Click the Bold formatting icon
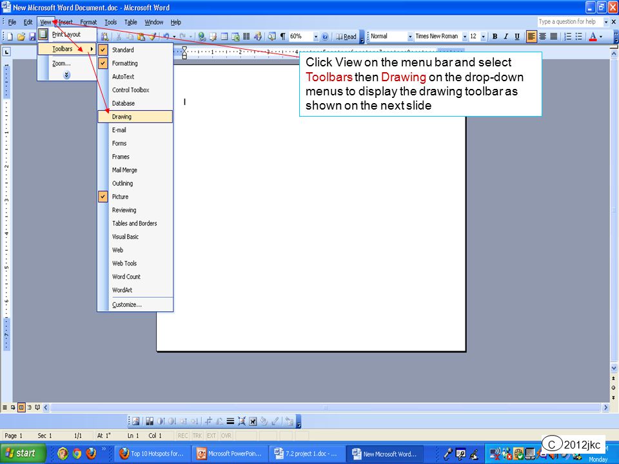This screenshot has height=464, width=619. pos(495,37)
